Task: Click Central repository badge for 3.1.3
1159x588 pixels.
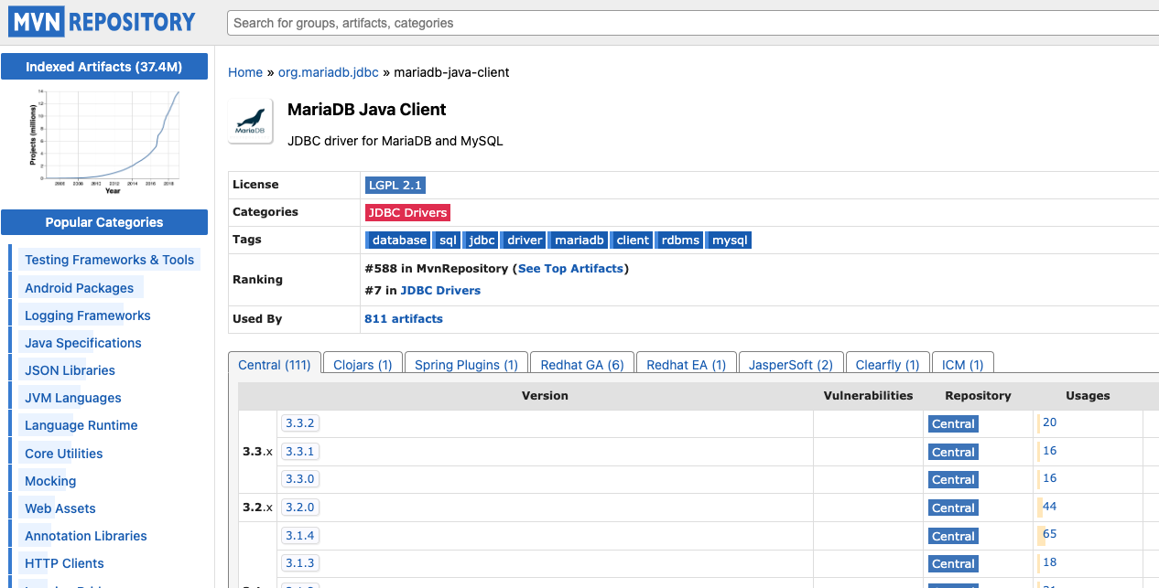Action: [953, 564]
